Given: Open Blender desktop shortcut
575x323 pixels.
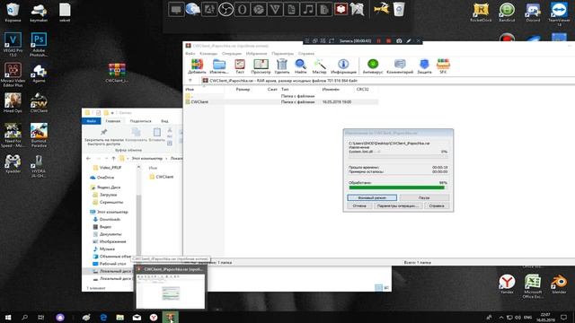Looking at the screenshot, I should [x=559, y=284].
